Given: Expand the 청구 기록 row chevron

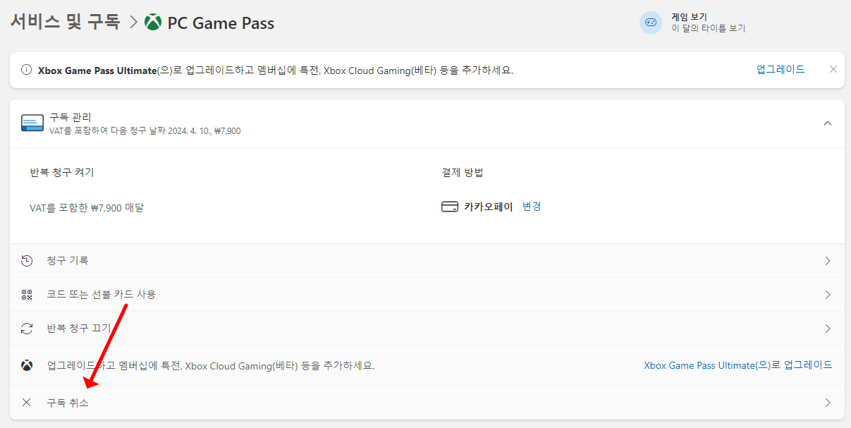Looking at the screenshot, I should pyautogui.click(x=828, y=261).
